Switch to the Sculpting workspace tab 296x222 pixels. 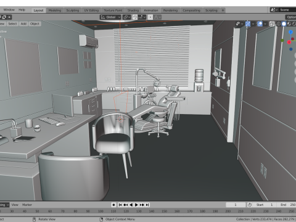[73, 10]
